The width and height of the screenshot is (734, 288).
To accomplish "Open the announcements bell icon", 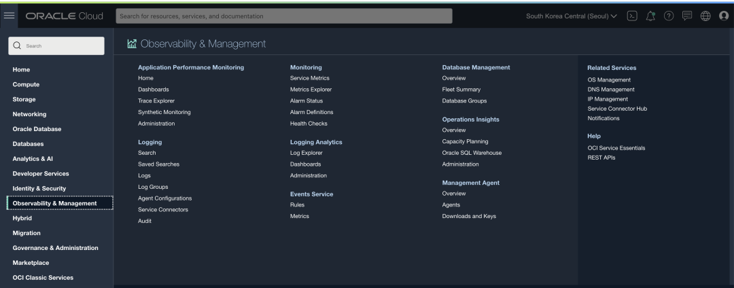I will 650,16.
